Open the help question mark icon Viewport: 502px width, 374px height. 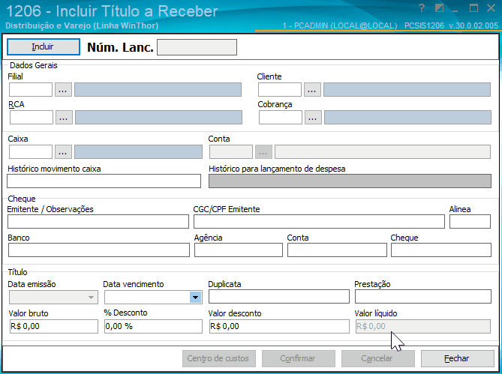[x=422, y=8]
